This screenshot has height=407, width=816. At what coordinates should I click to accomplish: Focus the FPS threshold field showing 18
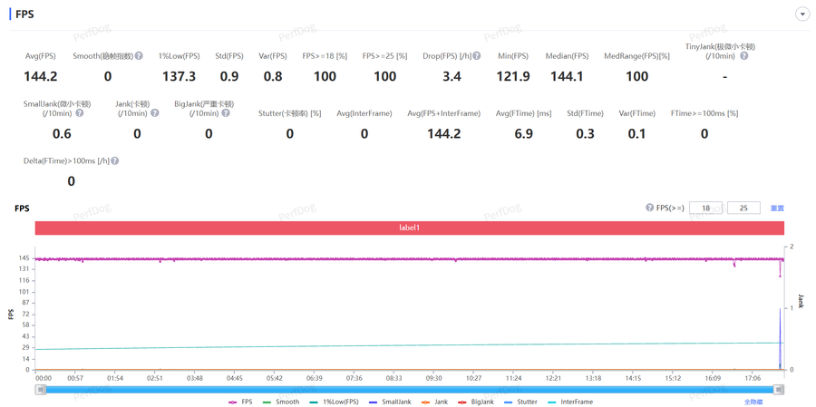[x=705, y=208]
